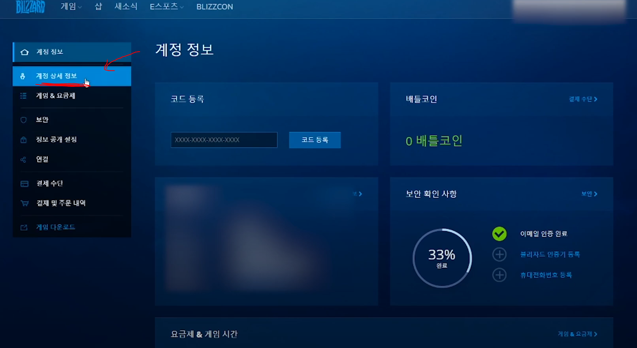Click the 요금제 & 게임 시간 heading

click(x=204, y=334)
